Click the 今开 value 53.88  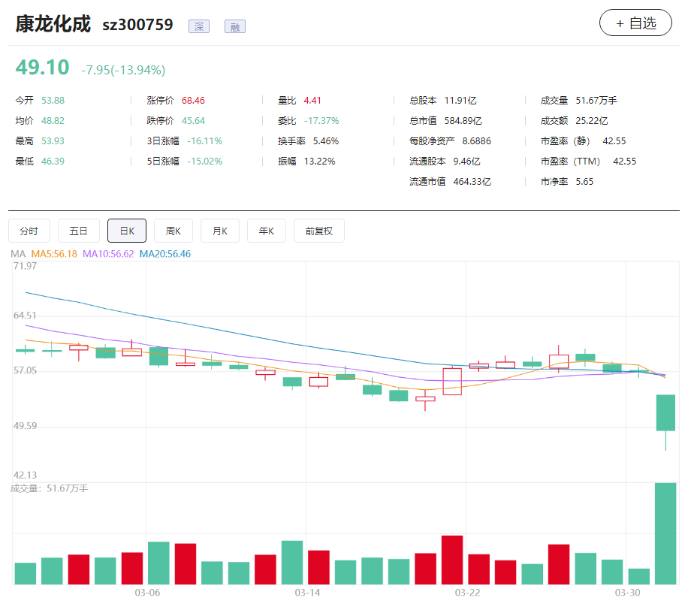pos(53,101)
